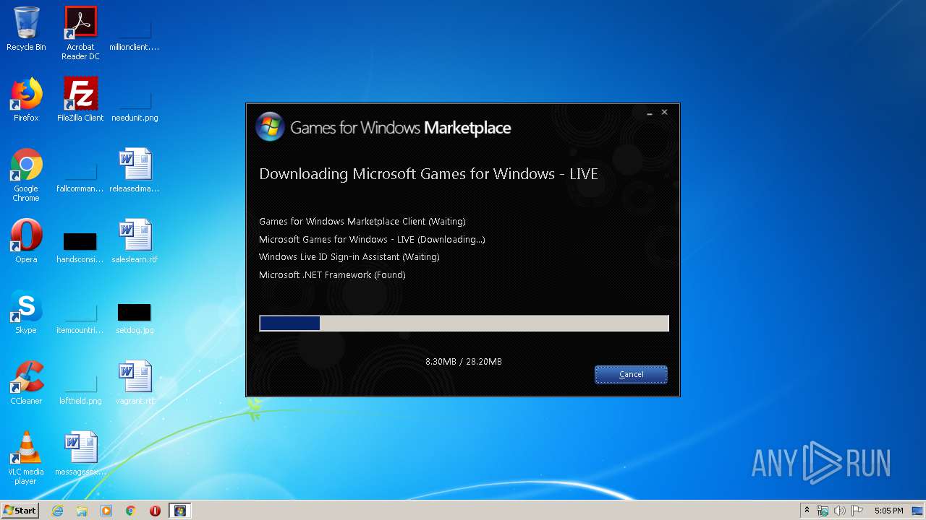Select 'Games for Windows Marketplace Client (Waiting)' line
This screenshot has width=926, height=520.
tap(362, 222)
